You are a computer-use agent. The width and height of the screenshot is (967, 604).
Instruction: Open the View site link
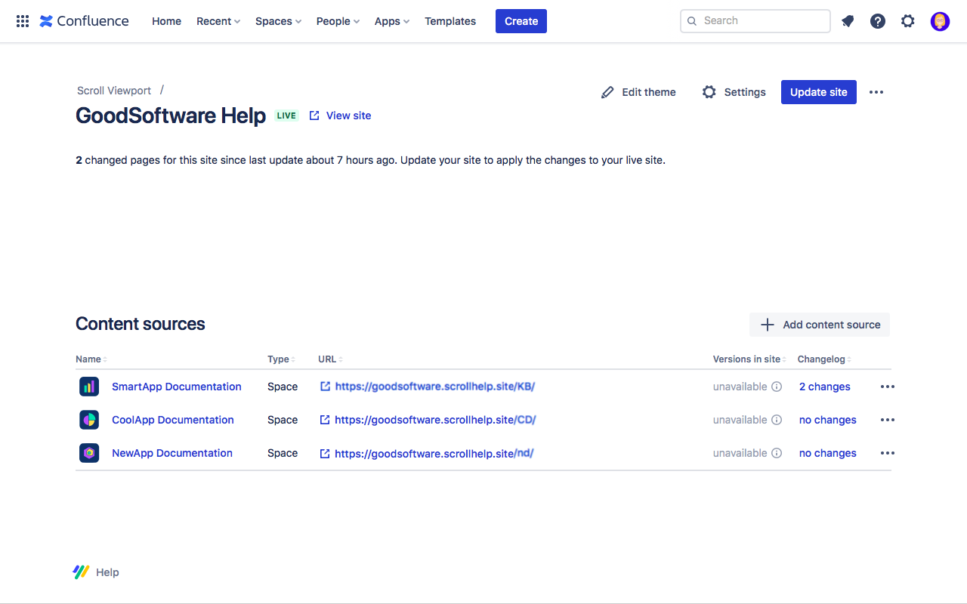pos(348,116)
